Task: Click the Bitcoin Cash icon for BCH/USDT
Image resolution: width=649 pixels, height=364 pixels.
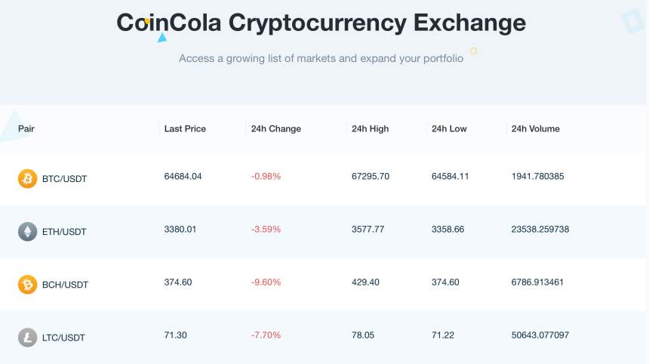Action: (x=27, y=285)
